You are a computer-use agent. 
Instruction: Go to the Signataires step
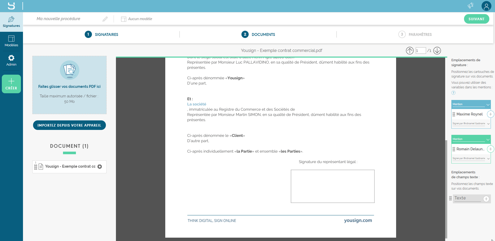[x=101, y=34]
